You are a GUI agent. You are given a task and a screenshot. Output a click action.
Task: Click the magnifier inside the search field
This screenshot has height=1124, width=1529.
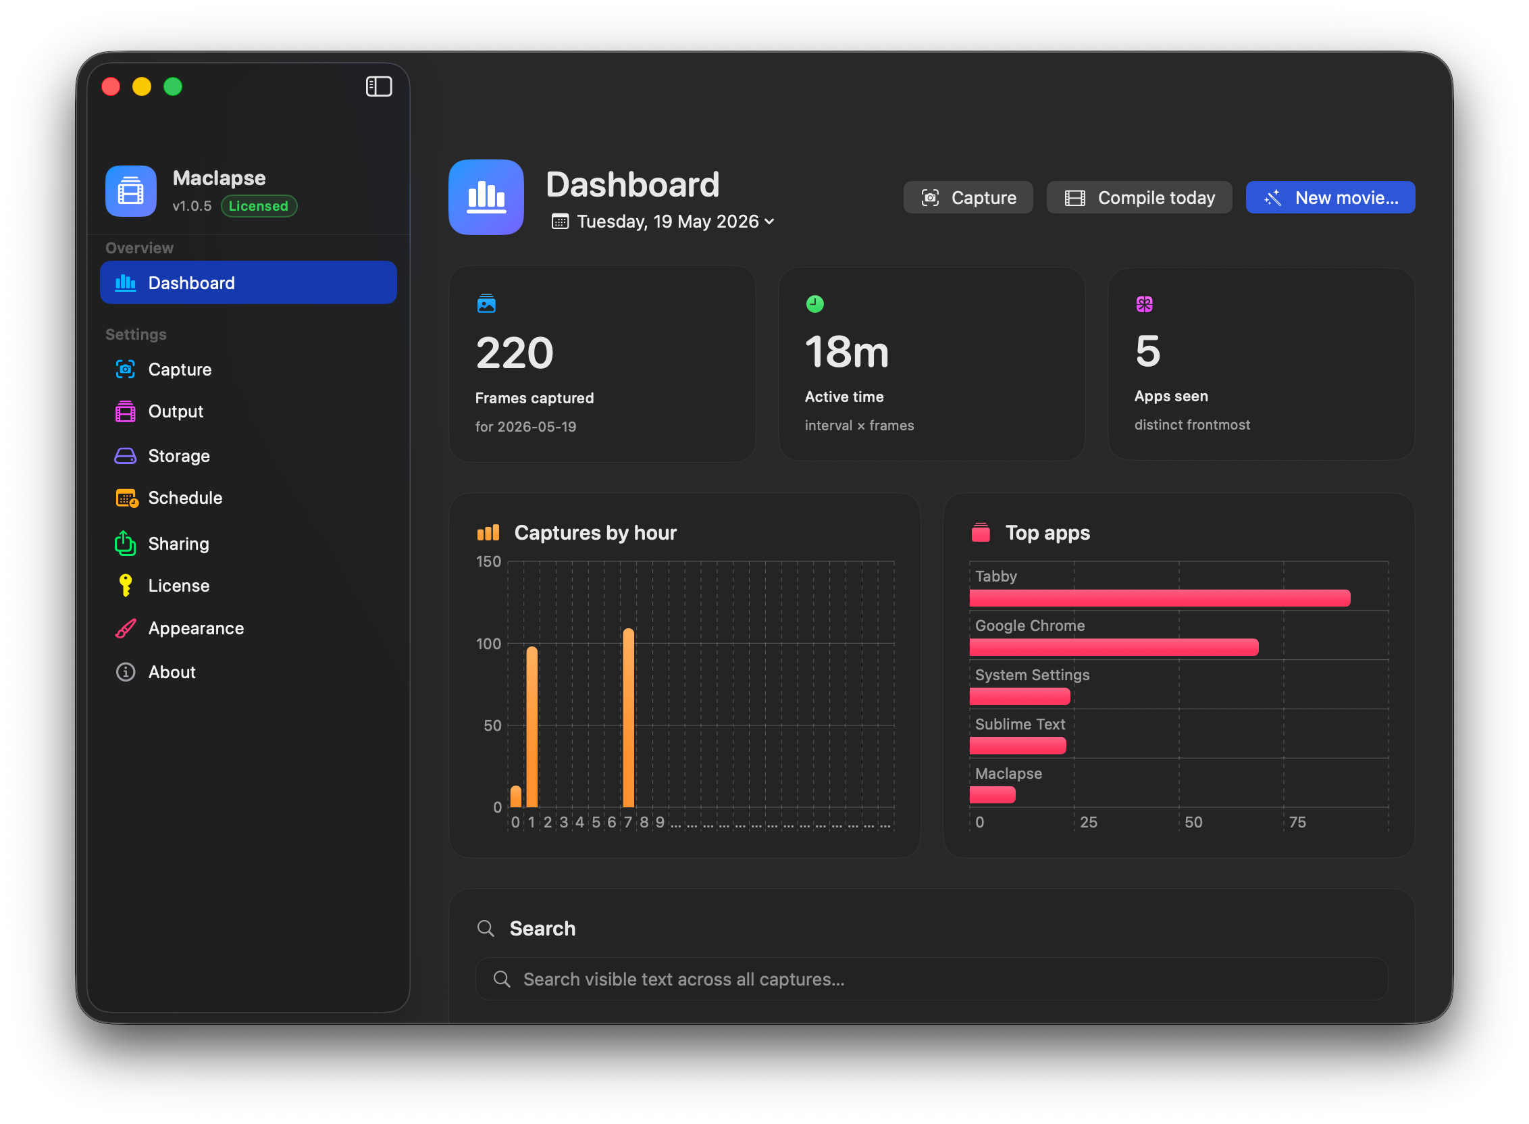tap(502, 979)
